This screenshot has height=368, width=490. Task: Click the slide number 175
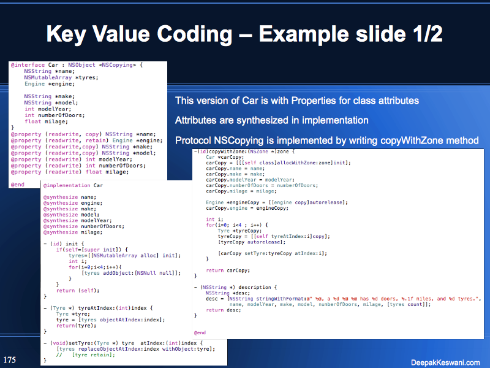click(x=10, y=359)
